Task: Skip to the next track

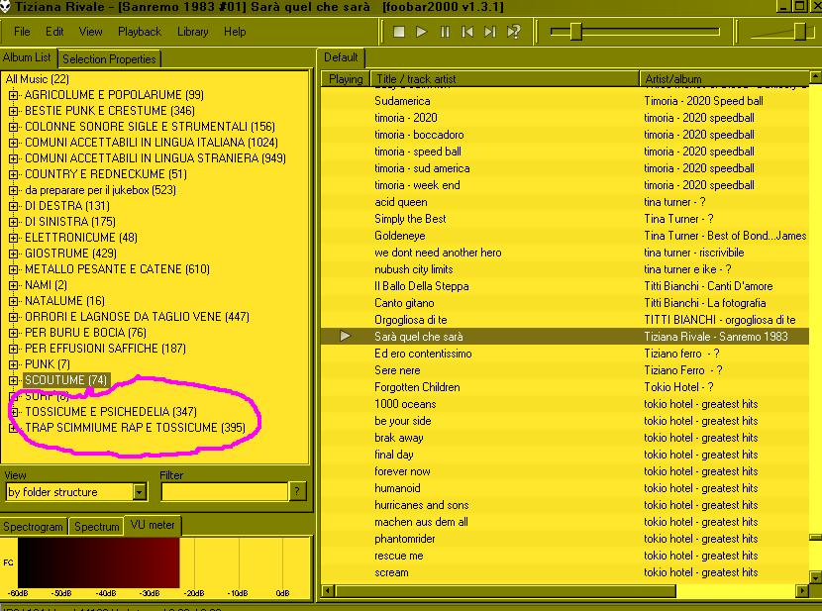Action: pos(490,32)
